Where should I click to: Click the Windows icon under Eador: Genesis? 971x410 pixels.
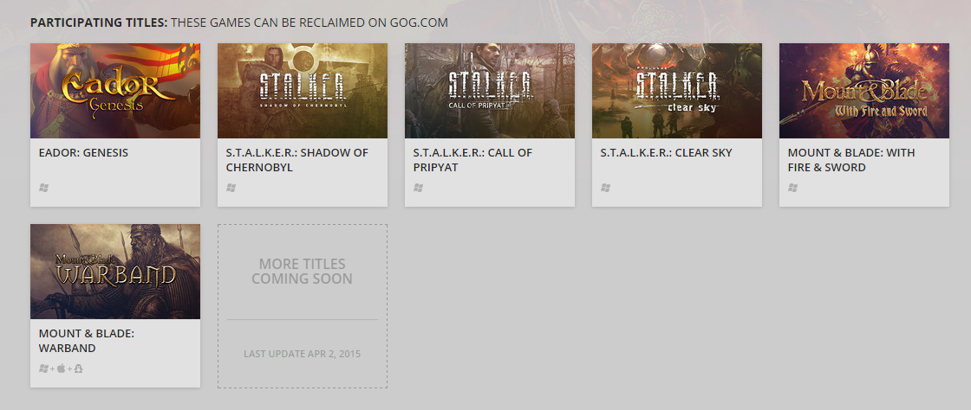tap(43, 187)
